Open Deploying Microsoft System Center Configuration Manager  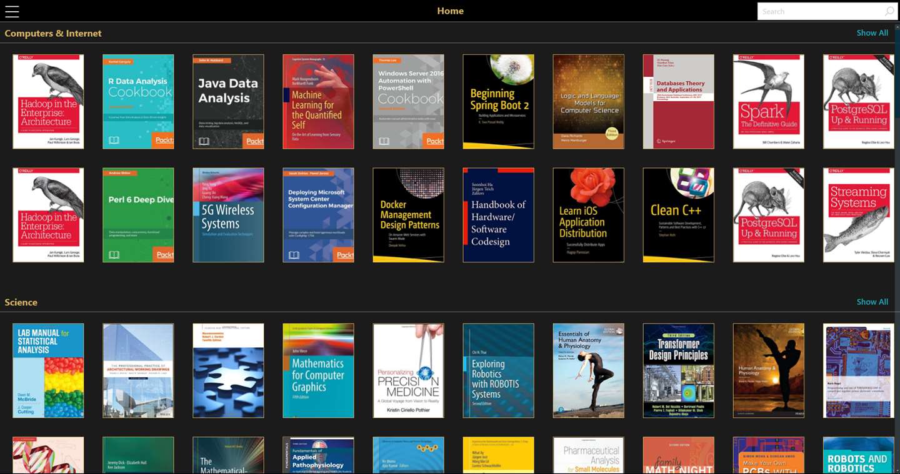coord(318,215)
